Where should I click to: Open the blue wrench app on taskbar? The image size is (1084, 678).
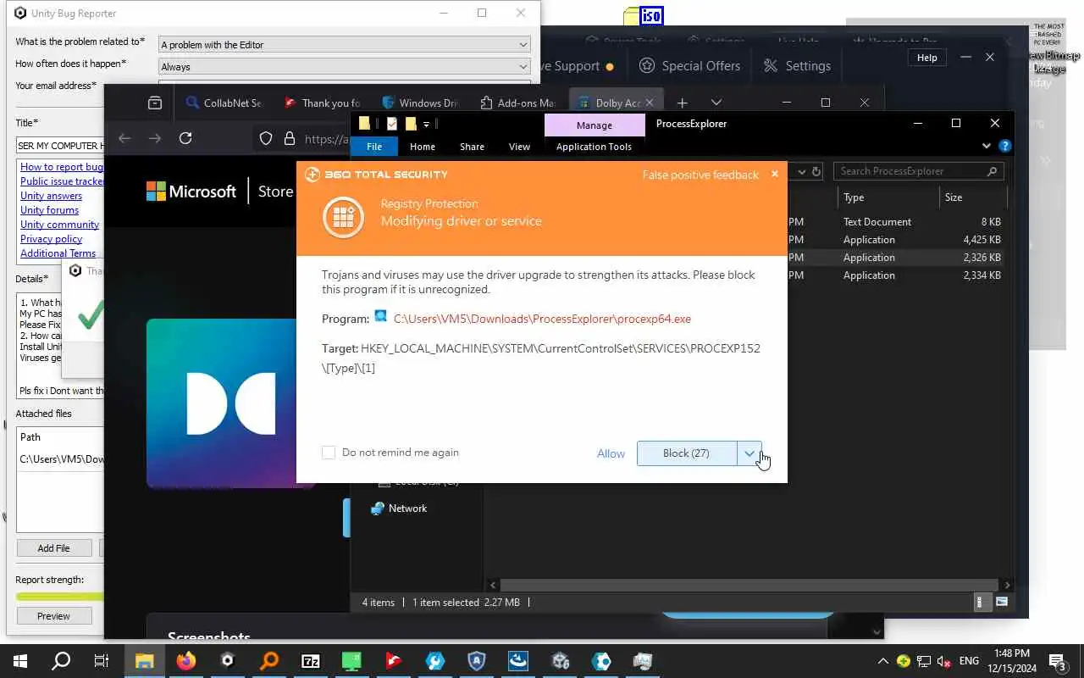(x=435, y=661)
